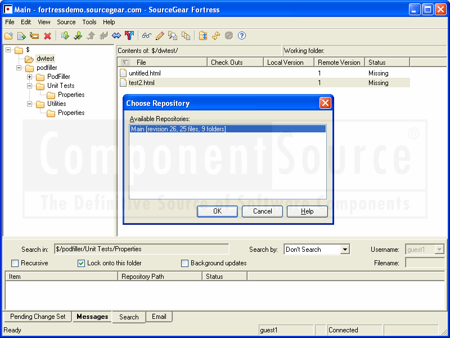
Task: Click OK in Choose Repository dialog
Action: (217, 211)
